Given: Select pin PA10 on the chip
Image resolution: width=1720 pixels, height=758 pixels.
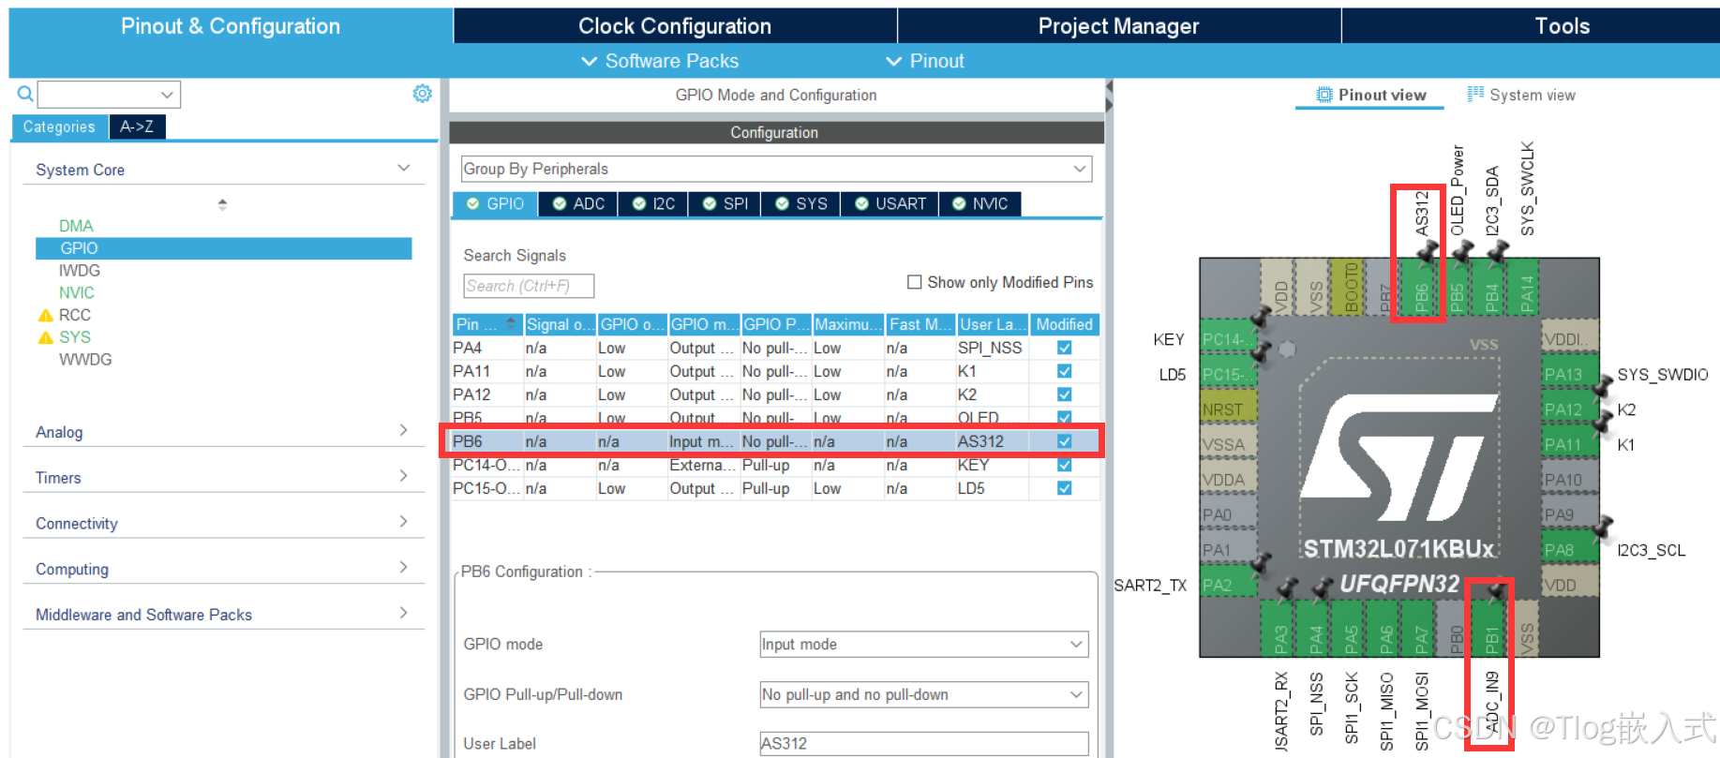Looking at the screenshot, I should tap(1570, 480).
